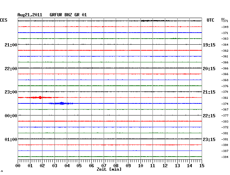This screenshot has height=175, width=230.
Task: Click the DC offset value -383
Action: click(x=225, y=122)
